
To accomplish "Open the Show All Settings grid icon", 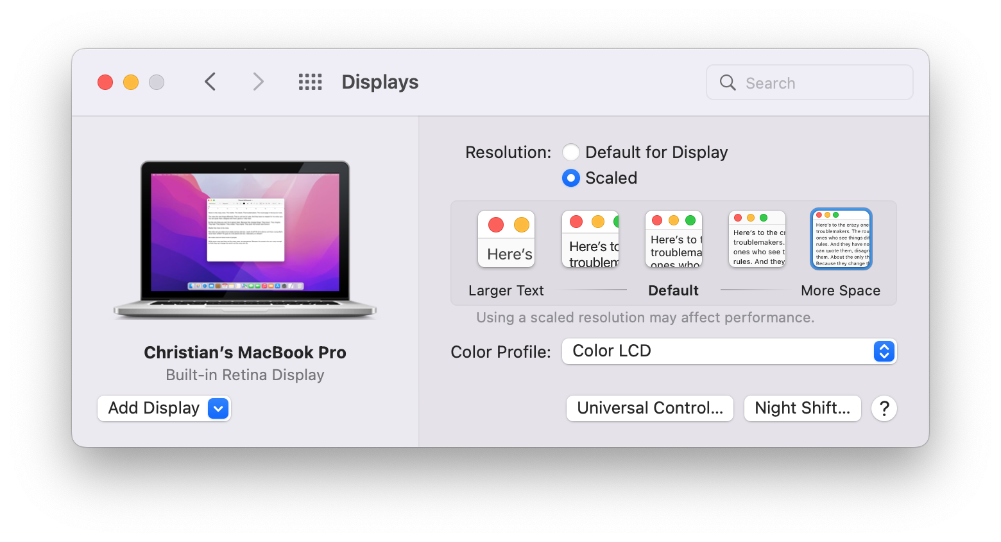I will [310, 82].
